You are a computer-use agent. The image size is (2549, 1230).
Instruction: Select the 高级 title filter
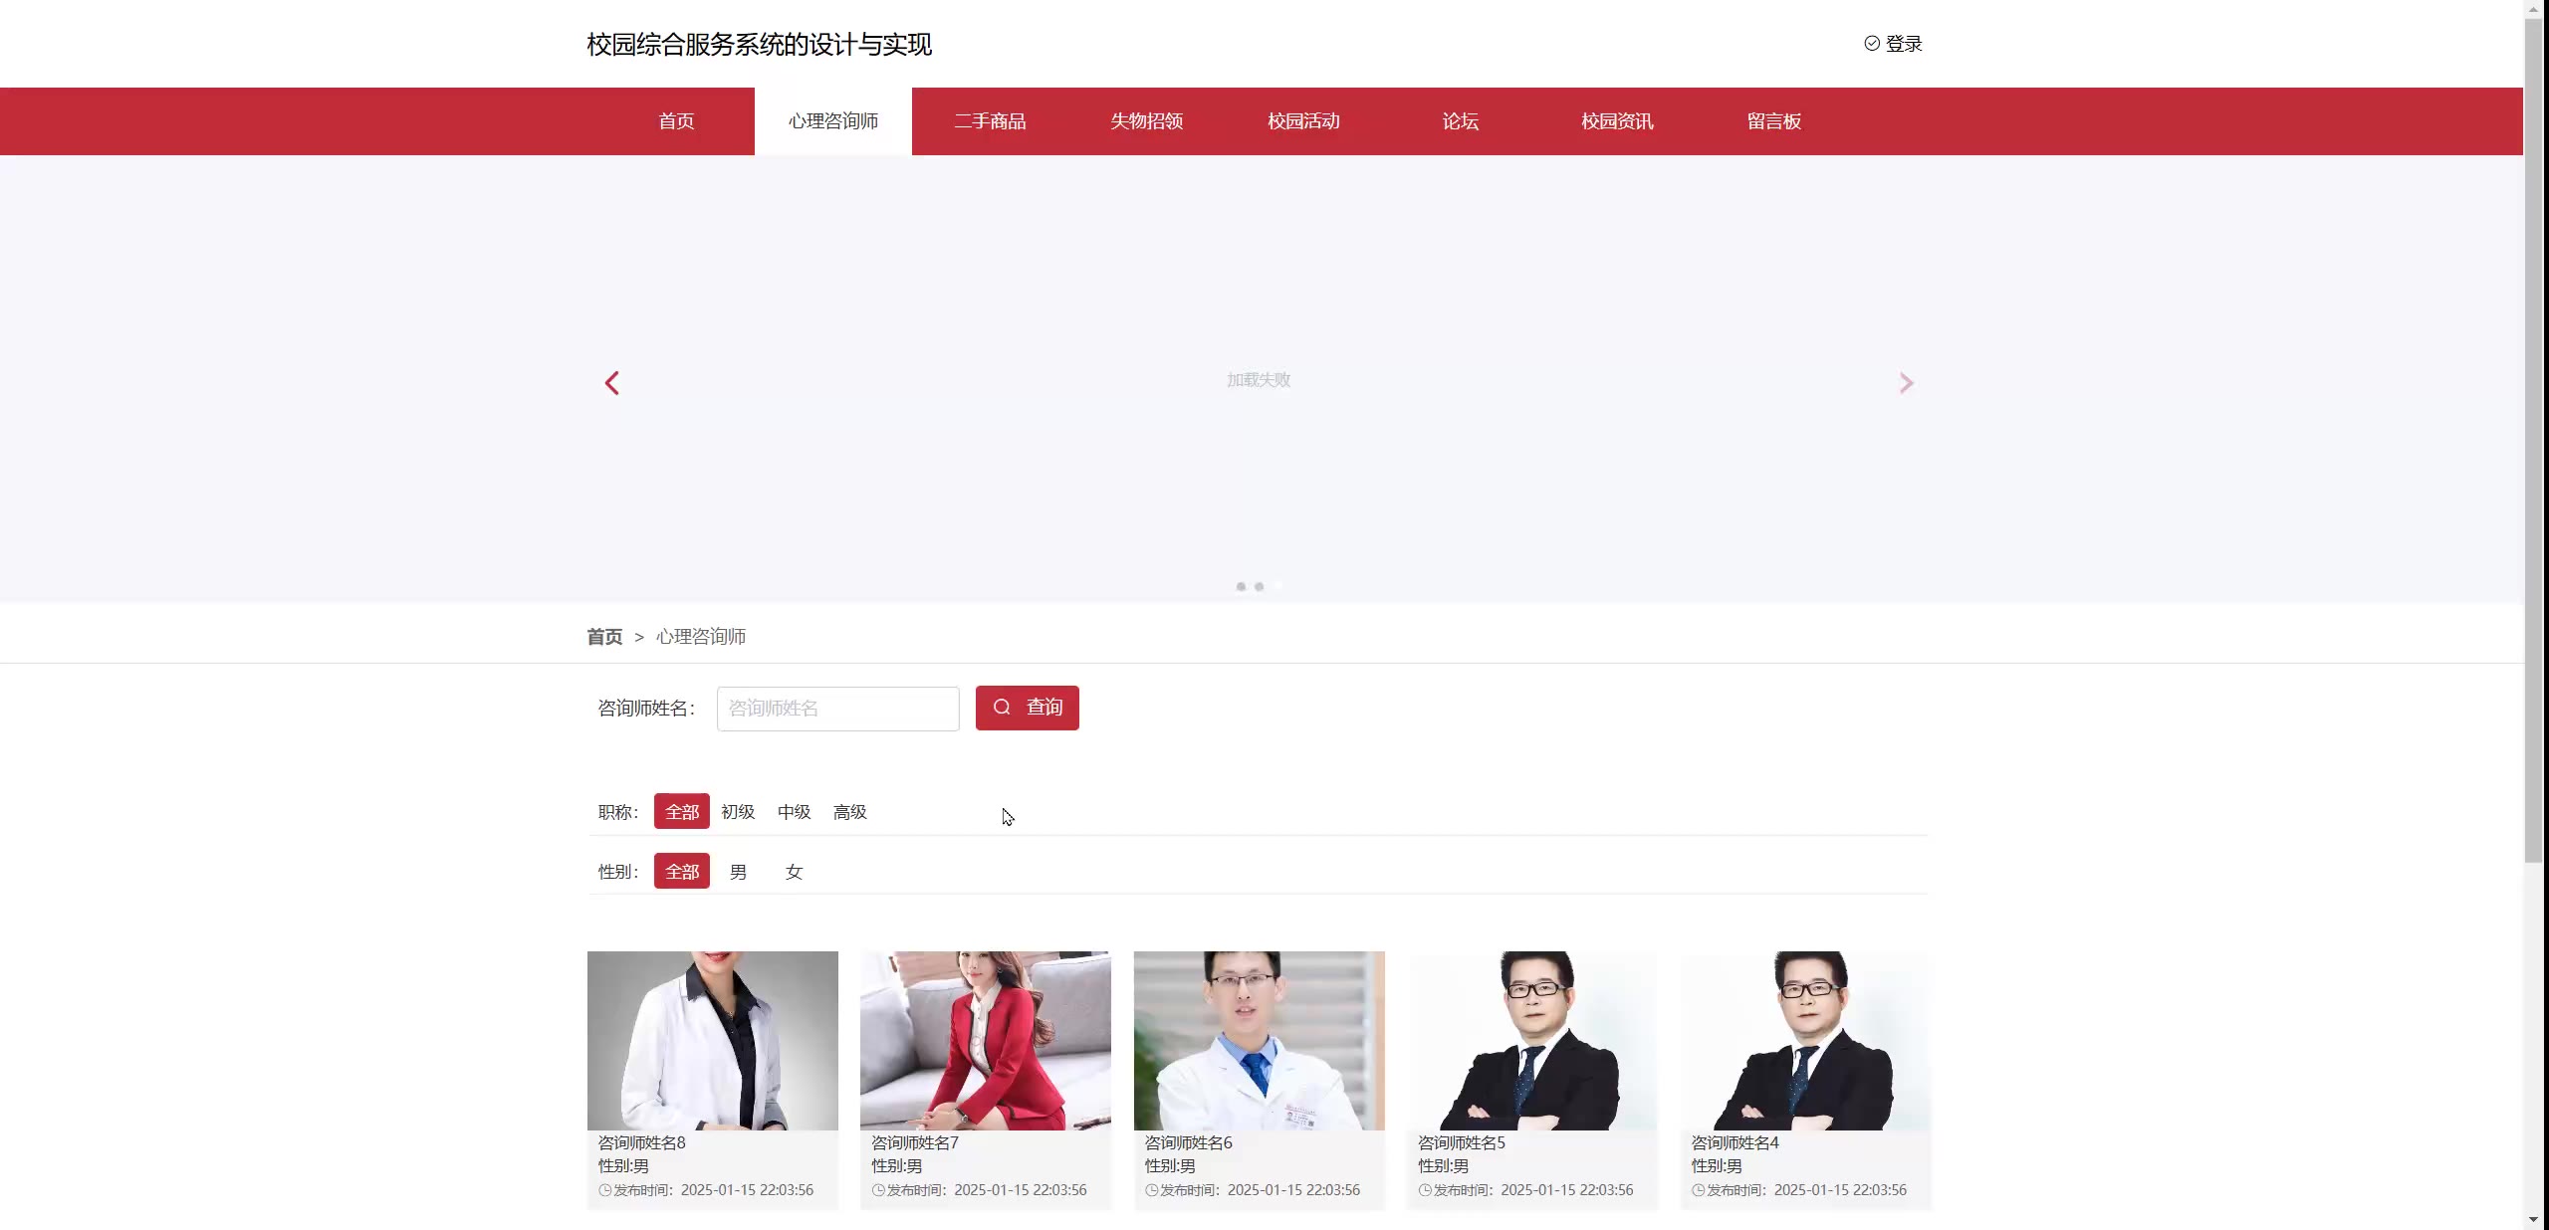849,812
